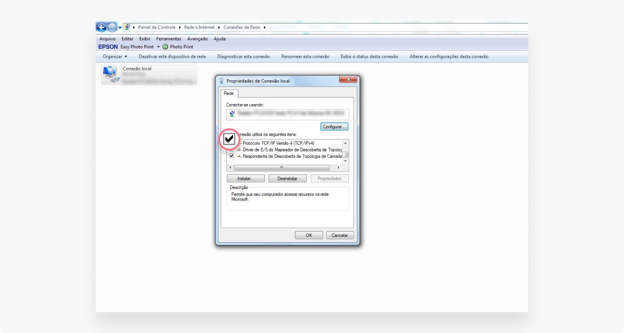The width and height of the screenshot is (624, 333).
Task: Click Rede e Internet in breadcrumb
Action: (x=199, y=27)
